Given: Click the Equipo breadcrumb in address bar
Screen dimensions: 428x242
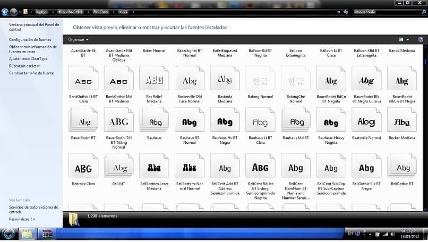Looking at the screenshot, I should (x=42, y=12).
